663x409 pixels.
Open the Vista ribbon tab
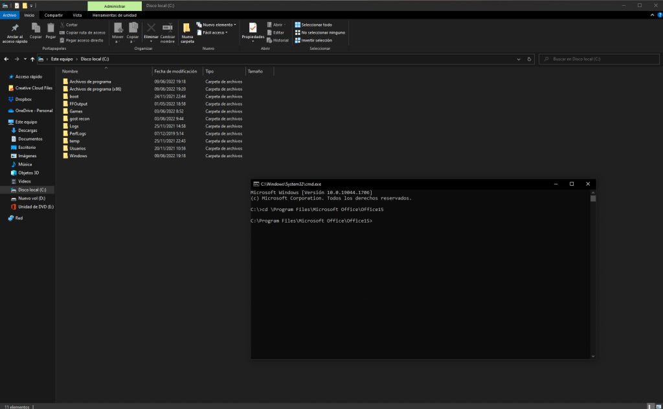pyautogui.click(x=77, y=14)
